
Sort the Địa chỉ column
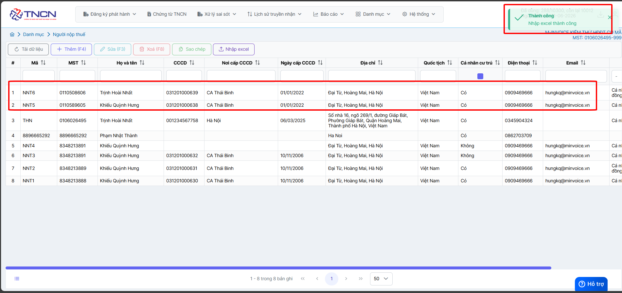[x=380, y=63]
